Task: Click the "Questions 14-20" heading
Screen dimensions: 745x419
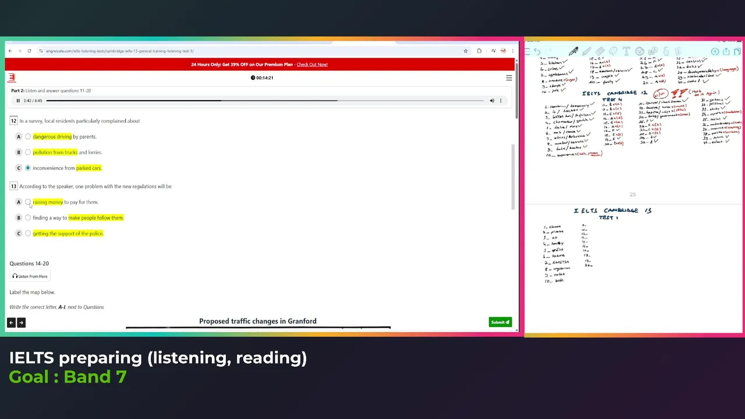Action: 29,264
